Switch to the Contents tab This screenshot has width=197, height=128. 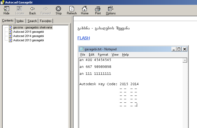click(8, 20)
